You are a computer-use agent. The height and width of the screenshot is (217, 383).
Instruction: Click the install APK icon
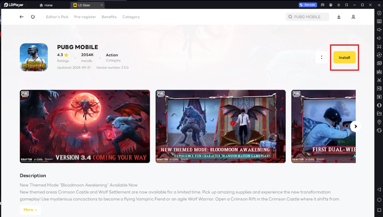pyautogui.click(x=379, y=72)
